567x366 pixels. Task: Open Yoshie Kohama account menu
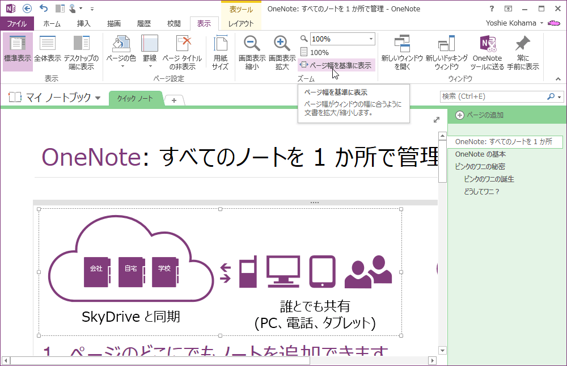click(515, 23)
